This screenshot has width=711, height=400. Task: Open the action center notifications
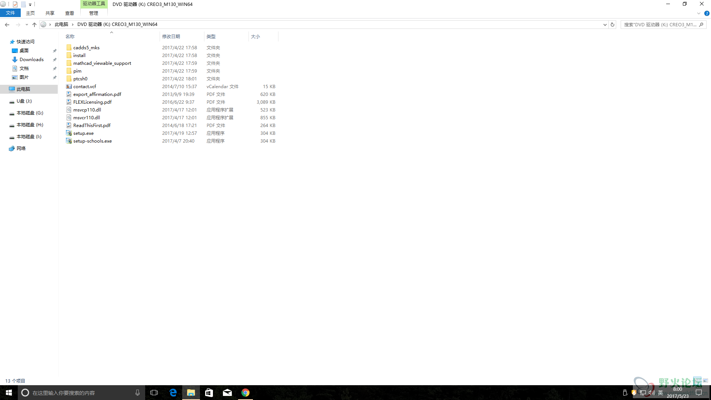tap(699, 393)
